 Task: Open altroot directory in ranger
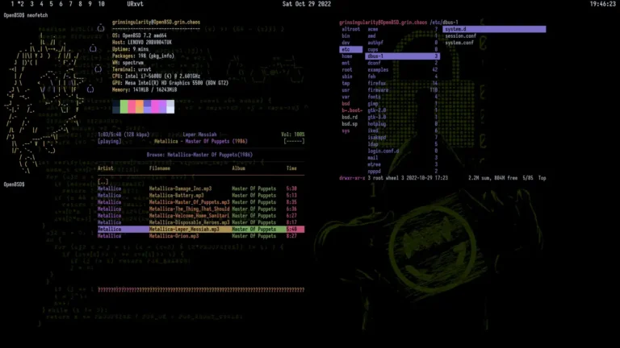coord(350,29)
